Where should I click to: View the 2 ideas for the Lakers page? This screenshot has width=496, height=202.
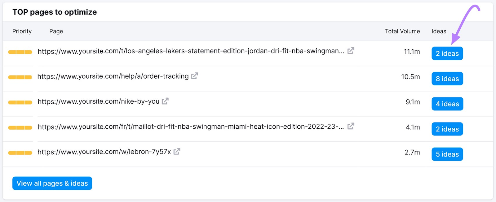(x=447, y=53)
